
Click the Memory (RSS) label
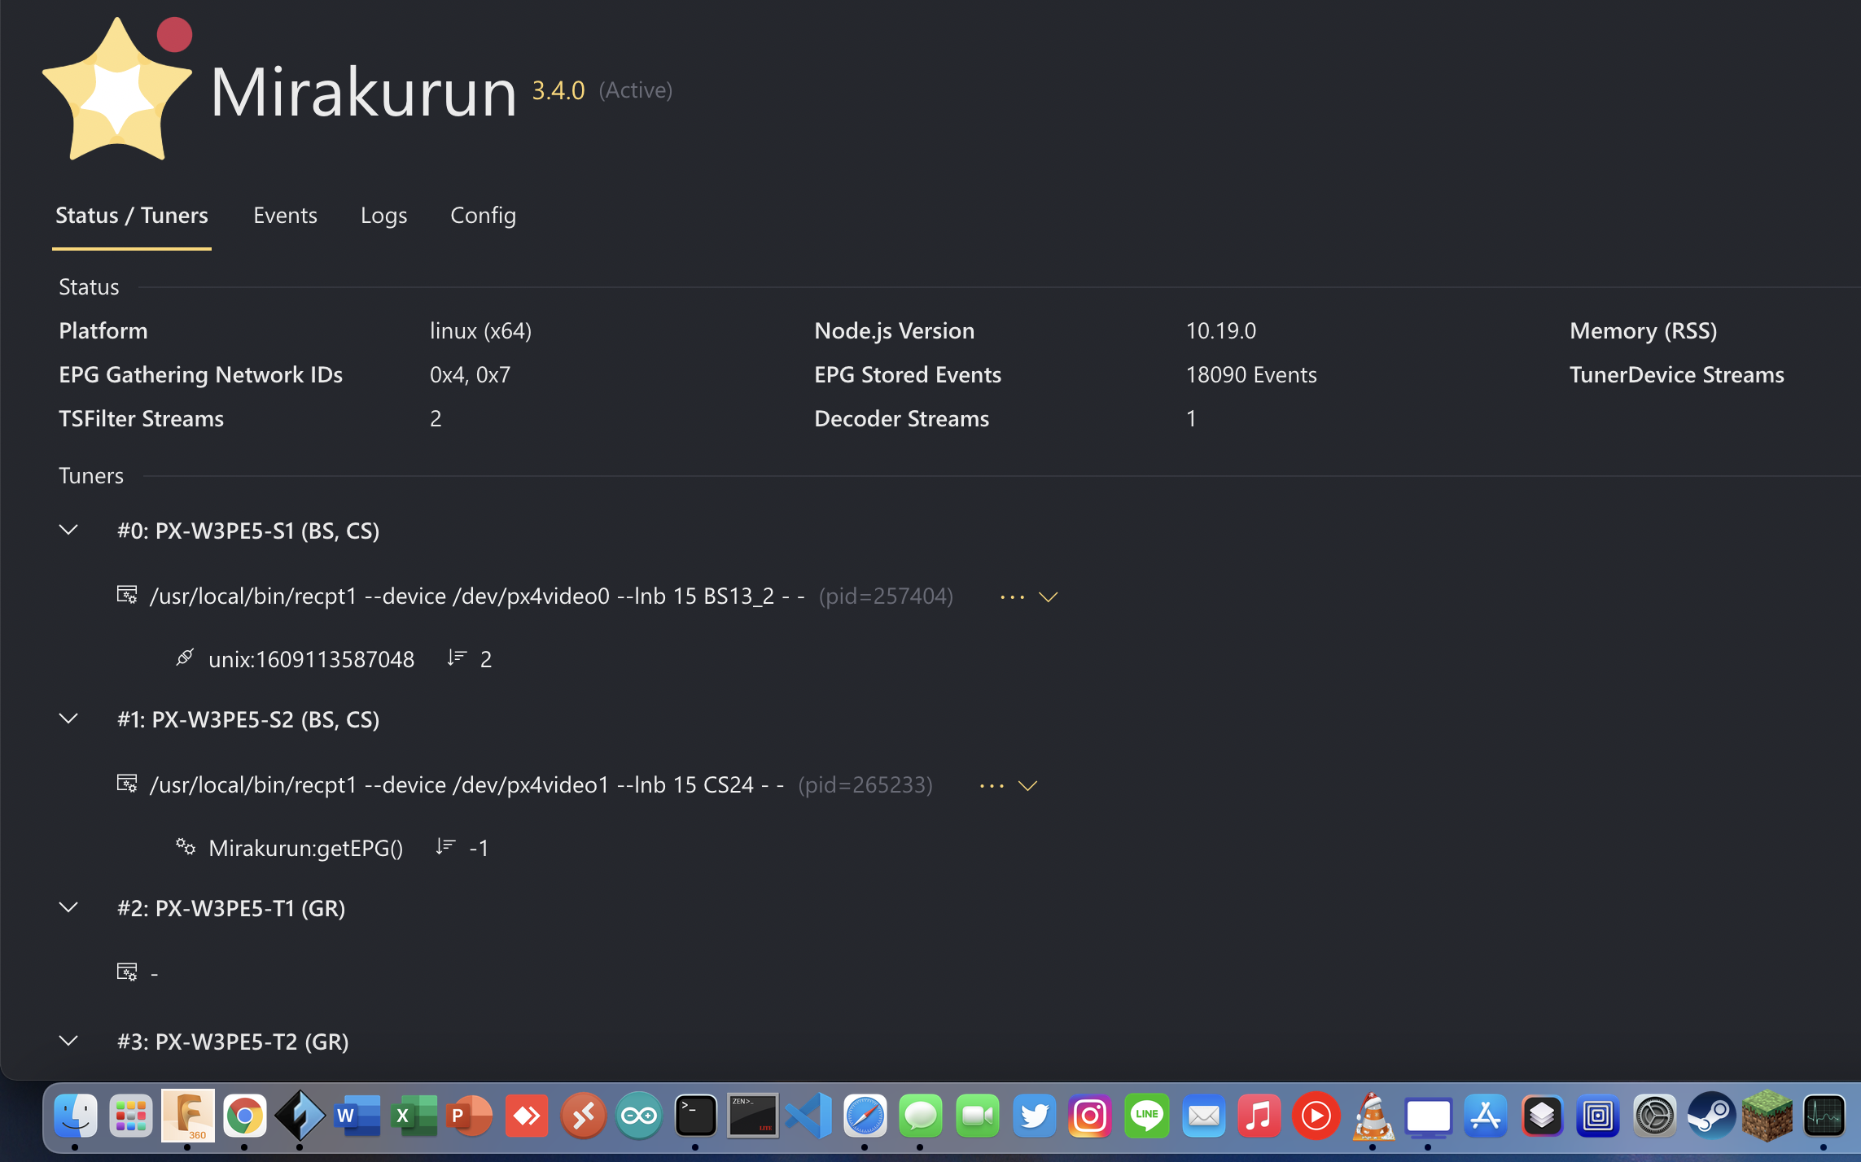tap(1643, 331)
